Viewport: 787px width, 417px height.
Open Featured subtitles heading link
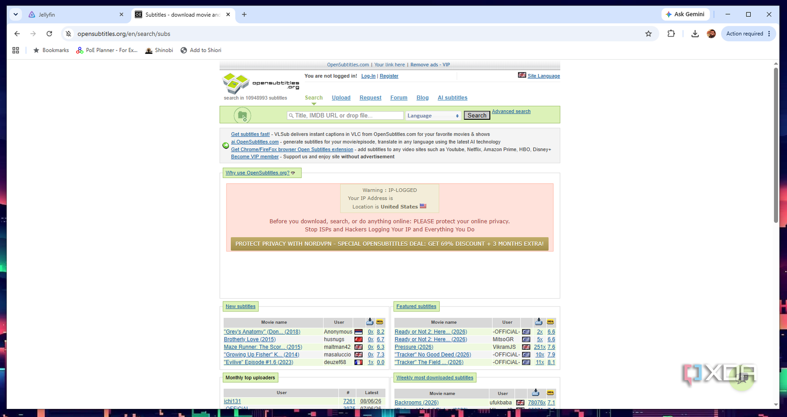coord(416,306)
